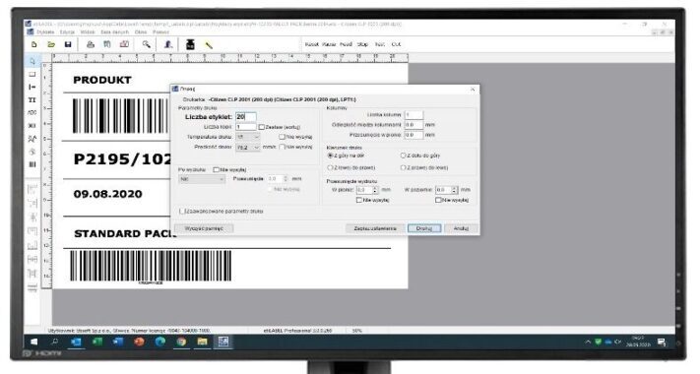Open an existing label file
700x374 pixels.
(51, 44)
